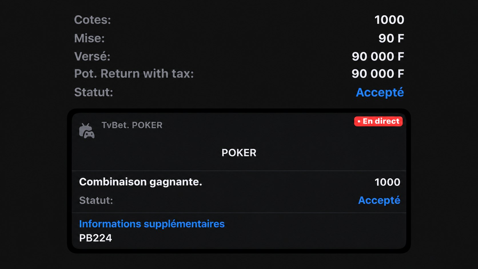
Task: Click the PB224 reference code
Action: pos(95,238)
